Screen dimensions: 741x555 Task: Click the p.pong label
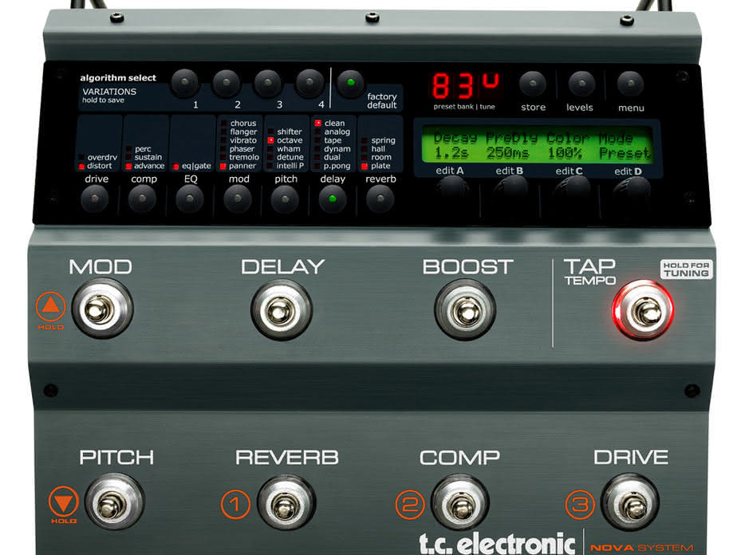point(337,166)
